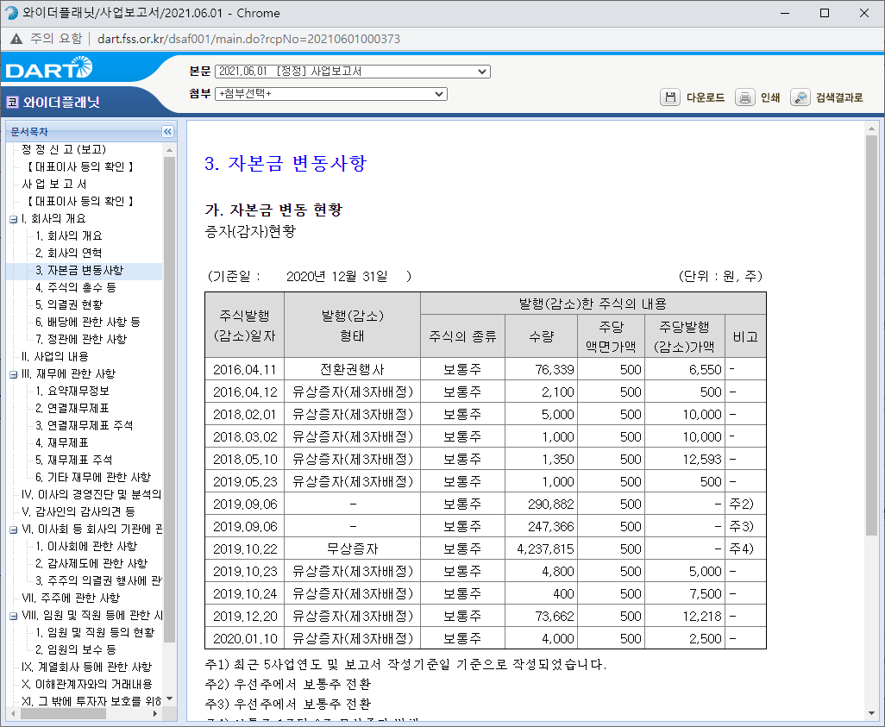Image resolution: width=885 pixels, height=727 pixels.
Task: Open the 본문 document version dropdown
Action: tap(353, 72)
